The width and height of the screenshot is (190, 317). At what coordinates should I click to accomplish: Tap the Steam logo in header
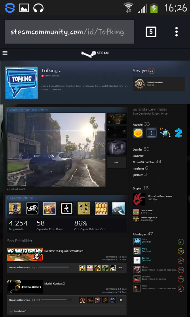coord(95,53)
